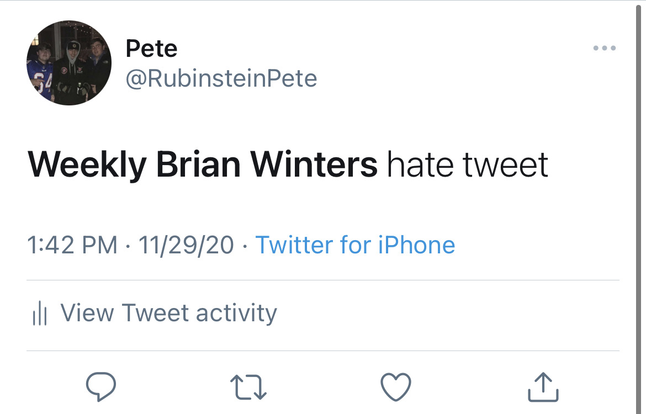
Task: Click the Twitter for iPhone source link
Action: pyautogui.click(x=355, y=245)
